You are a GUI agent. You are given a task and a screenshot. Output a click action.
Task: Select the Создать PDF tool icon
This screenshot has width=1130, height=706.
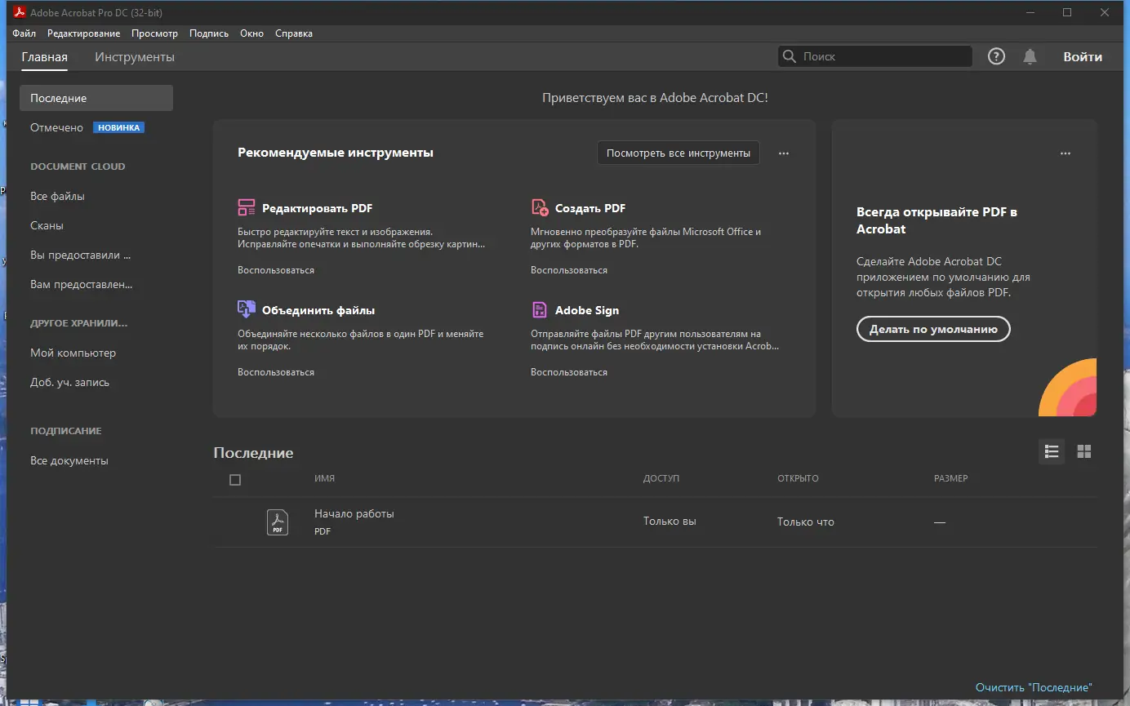pyautogui.click(x=539, y=207)
